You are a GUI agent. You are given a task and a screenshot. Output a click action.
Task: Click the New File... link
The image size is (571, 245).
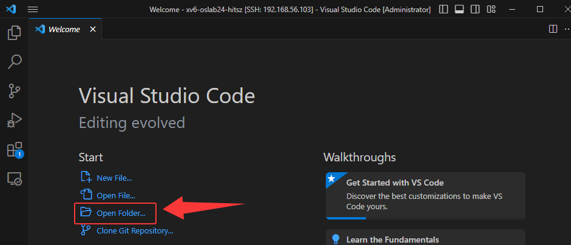click(113, 178)
